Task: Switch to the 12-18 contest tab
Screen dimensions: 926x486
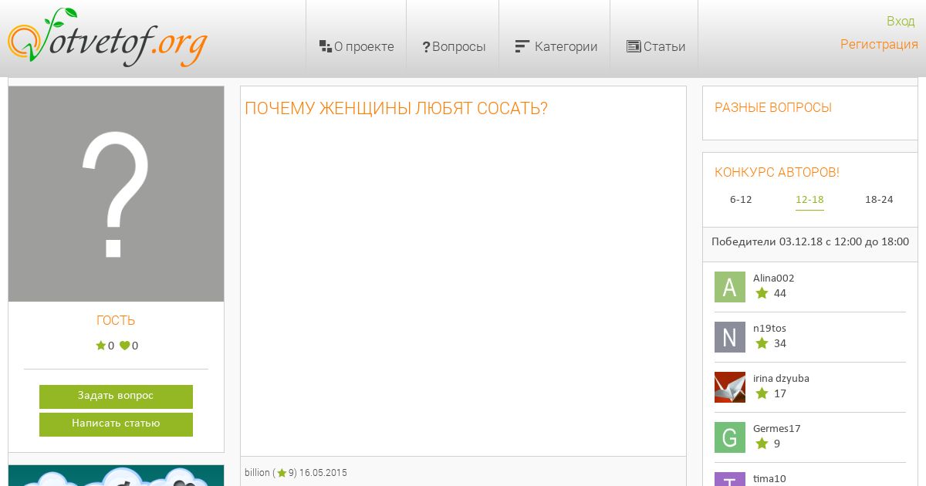Action: 809,200
